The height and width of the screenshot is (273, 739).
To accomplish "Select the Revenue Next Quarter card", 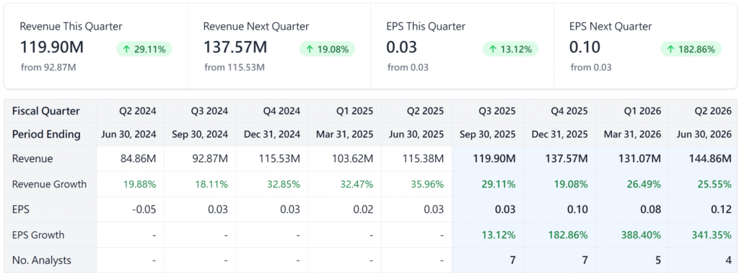I will coord(279,46).
